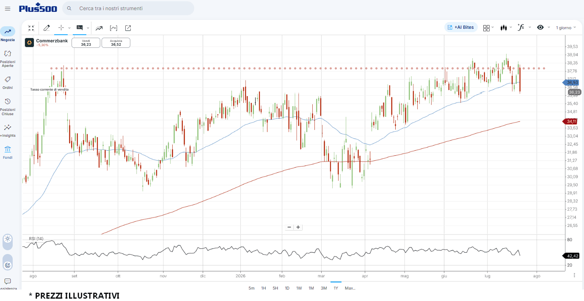Open Posizioni Chiuse history

click(x=8, y=106)
